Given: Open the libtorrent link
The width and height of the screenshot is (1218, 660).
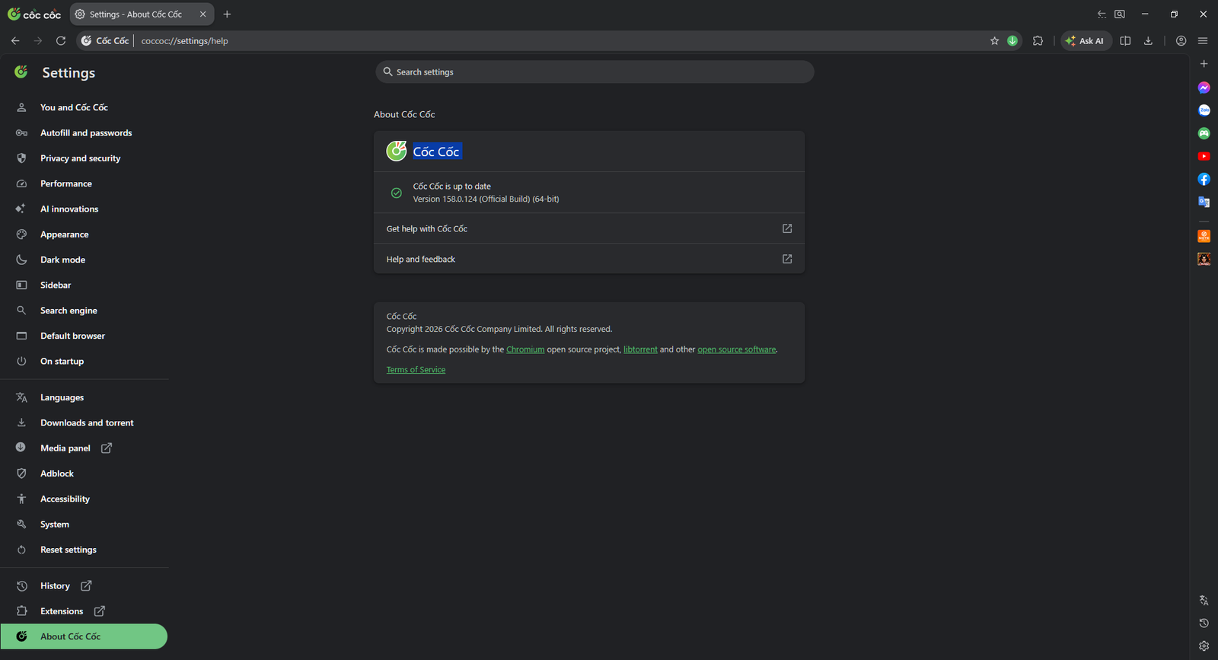Looking at the screenshot, I should point(640,349).
